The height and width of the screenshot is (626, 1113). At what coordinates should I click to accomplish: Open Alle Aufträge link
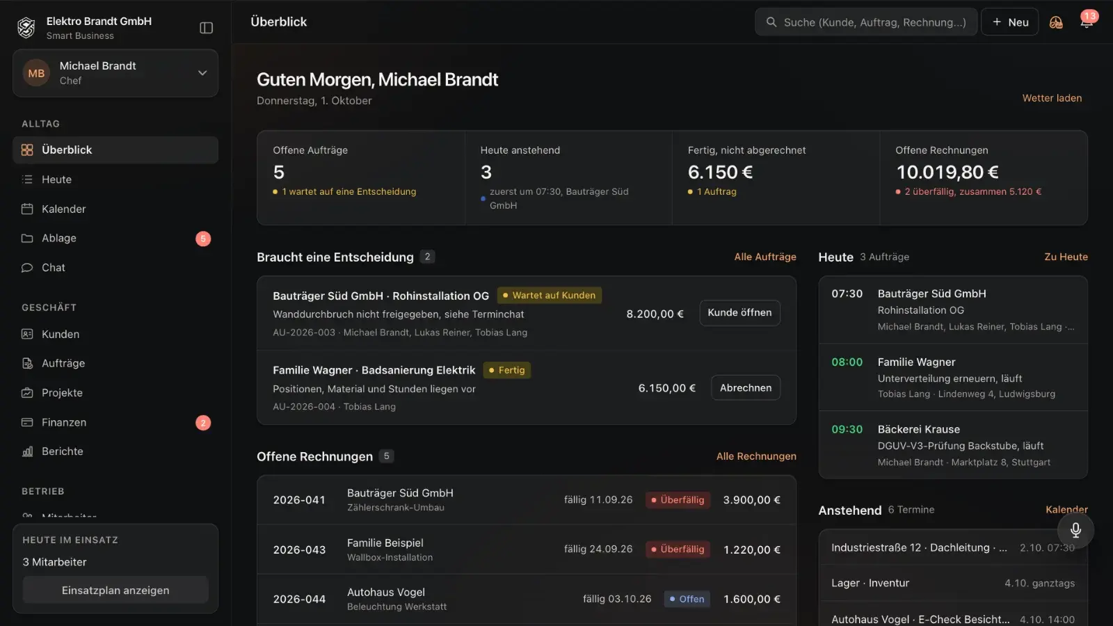[765, 257]
